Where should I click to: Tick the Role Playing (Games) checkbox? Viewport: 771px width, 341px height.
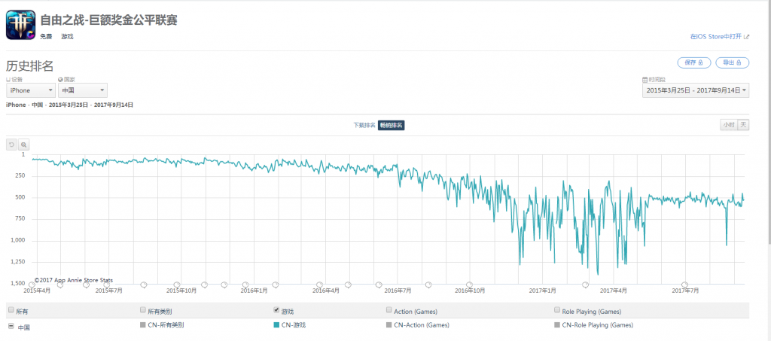(x=557, y=310)
